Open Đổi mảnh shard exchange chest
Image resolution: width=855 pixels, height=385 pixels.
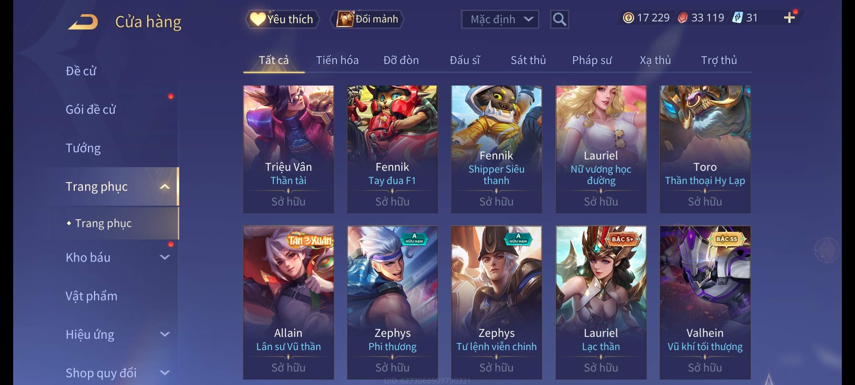pos(367,19)
